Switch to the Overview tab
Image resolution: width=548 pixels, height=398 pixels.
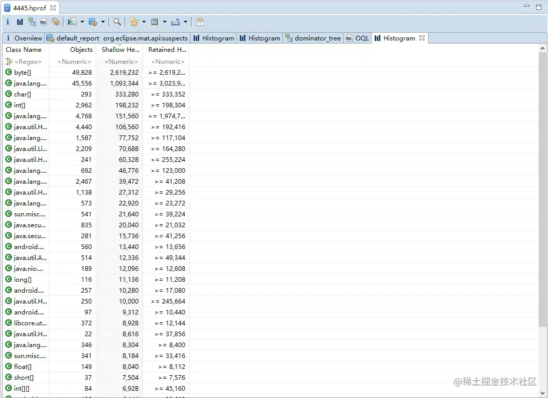click(x=23, y=38)
